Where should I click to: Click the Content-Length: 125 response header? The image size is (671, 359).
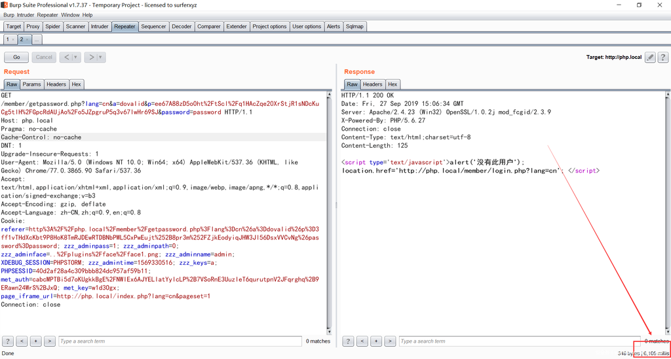[x=374, y=146]
